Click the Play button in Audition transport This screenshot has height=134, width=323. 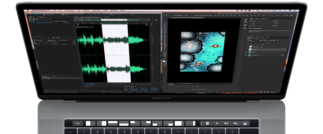(x=107, y=84)
